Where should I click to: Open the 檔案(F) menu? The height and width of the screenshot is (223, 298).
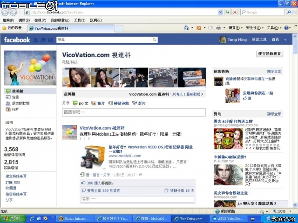[x=8, y=20]
